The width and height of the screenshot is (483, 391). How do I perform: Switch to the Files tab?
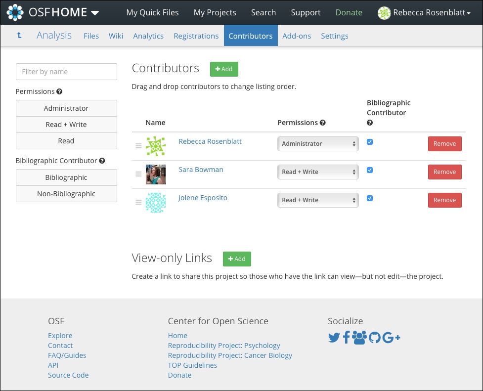(x=91, y=36)
